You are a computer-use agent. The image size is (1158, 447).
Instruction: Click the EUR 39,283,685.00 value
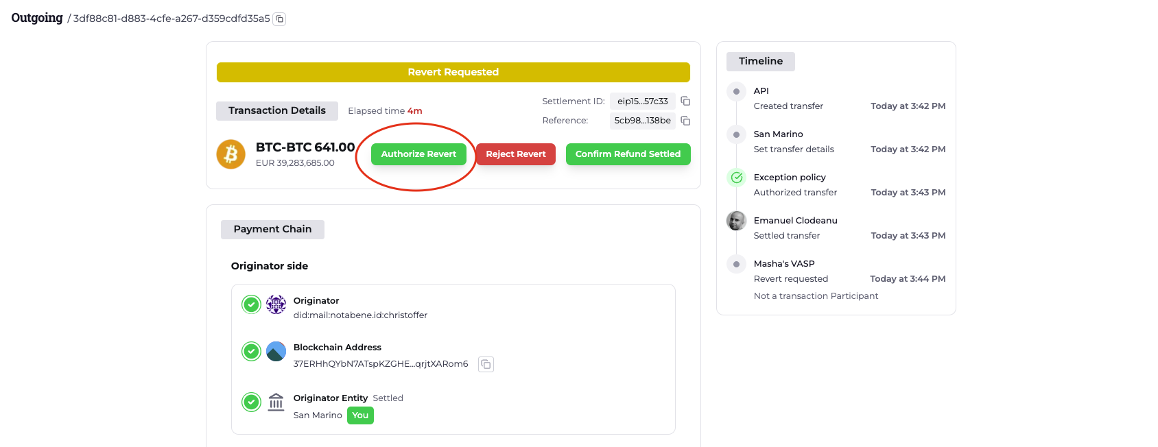[x=295, y=163]
